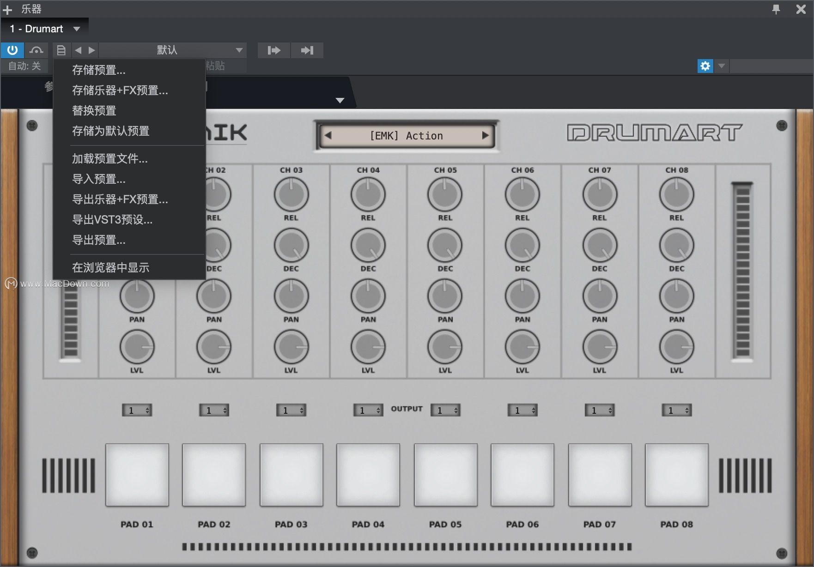Select 导出预置... menu entry
Viewport: 814px width, 567px height.
129,240
